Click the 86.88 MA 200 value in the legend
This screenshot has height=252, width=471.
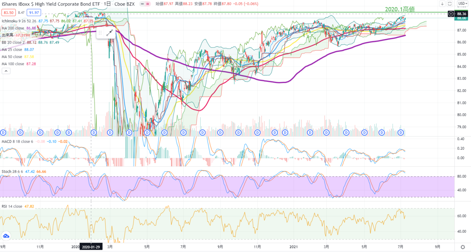(31, 28)
